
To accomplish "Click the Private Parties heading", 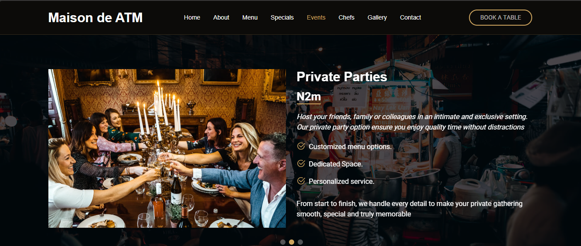I will click(x=342, y=77).
